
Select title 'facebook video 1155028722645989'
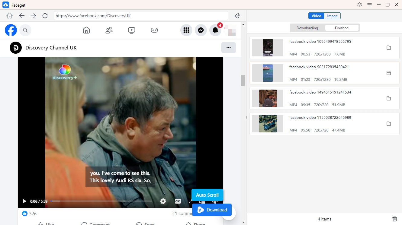pos(320,118)
